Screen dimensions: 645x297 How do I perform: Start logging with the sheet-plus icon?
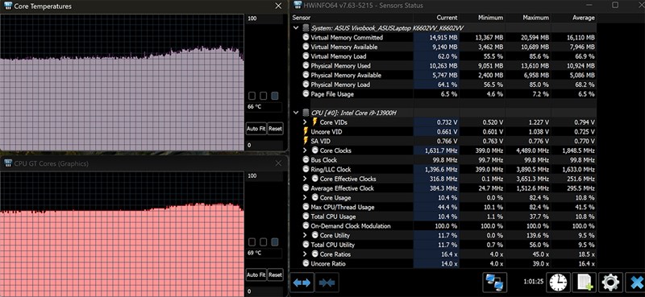(585, 283)
